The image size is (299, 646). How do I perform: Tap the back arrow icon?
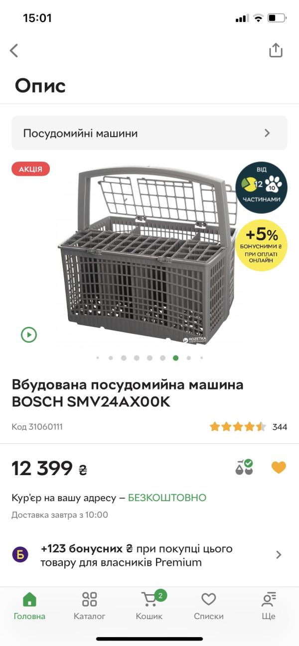14,50
